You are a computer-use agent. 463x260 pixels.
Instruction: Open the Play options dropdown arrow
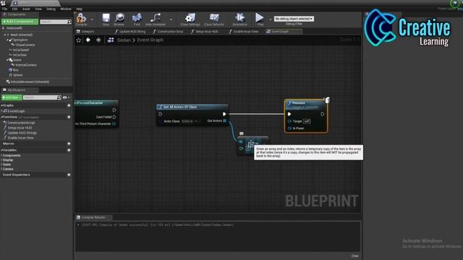270,19
